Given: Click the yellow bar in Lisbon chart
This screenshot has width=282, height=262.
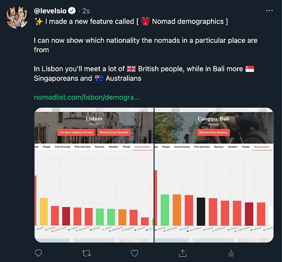Looking at the screenshot, I should [x=43, y=211].
